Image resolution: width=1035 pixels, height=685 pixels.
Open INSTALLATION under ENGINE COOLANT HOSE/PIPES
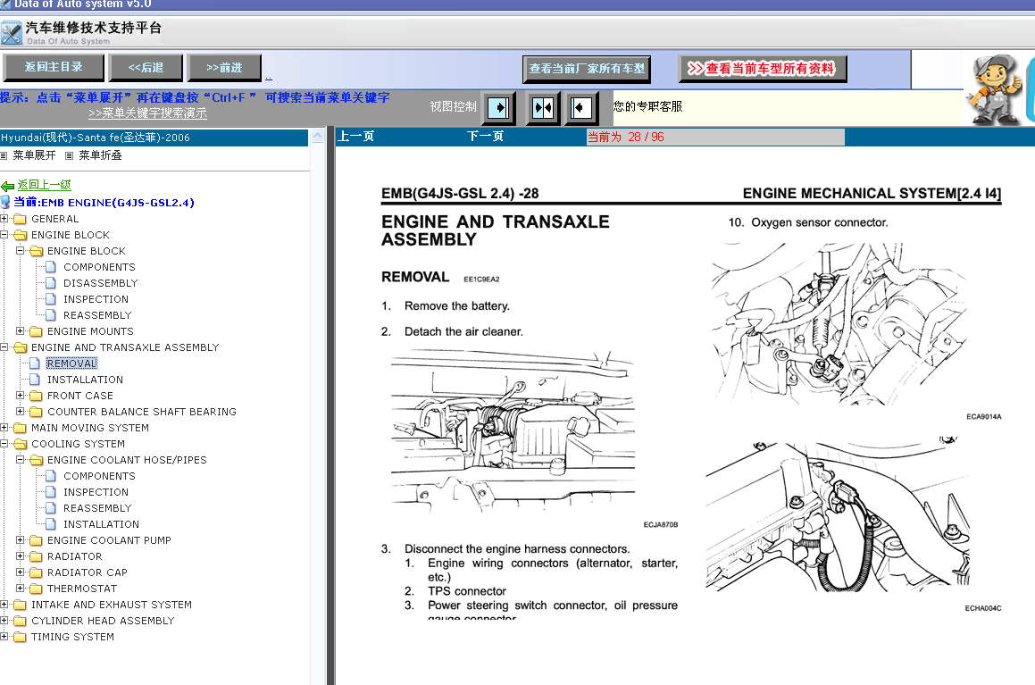(x=101, y=524)
